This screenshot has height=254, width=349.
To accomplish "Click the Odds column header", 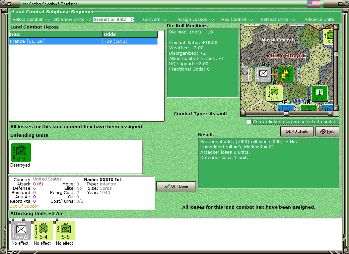I will (x=130, y=34).
